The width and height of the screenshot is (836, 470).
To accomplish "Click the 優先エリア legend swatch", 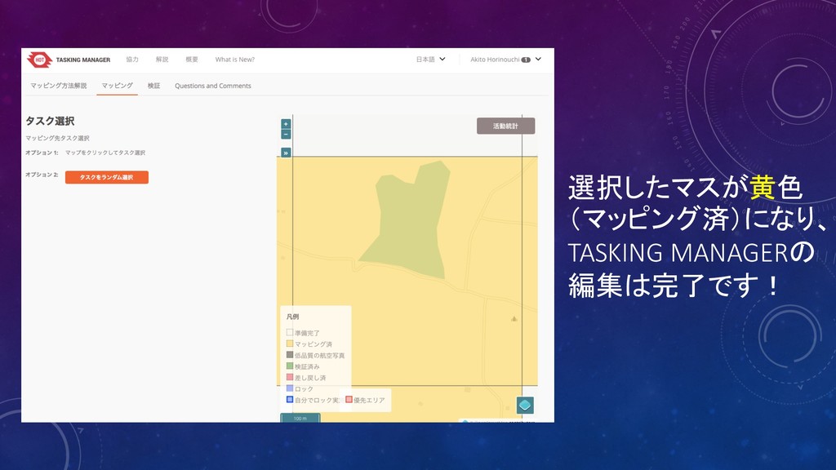I will [349, 399].
